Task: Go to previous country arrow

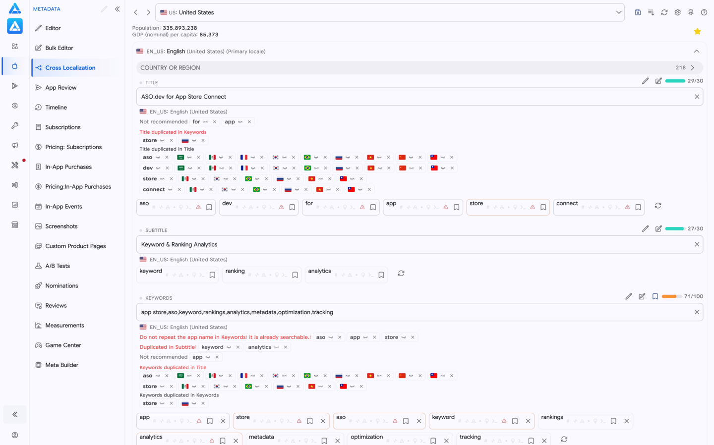Action: pyautogui.click(x=136, y=12)
